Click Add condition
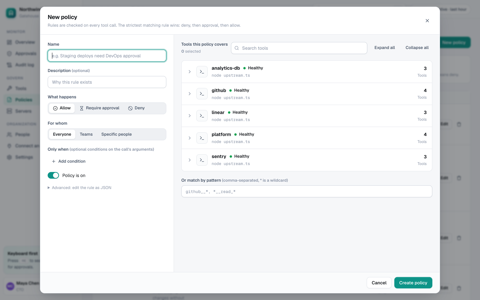The image size is (480, 300). (x=69, y=161)
